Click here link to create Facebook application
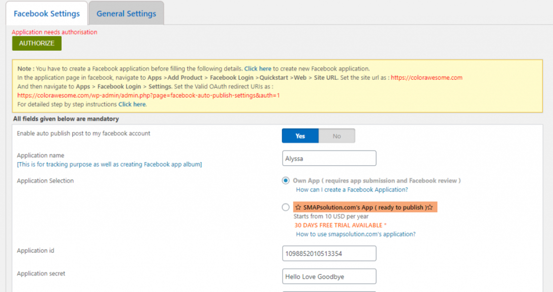 point(257,69)
